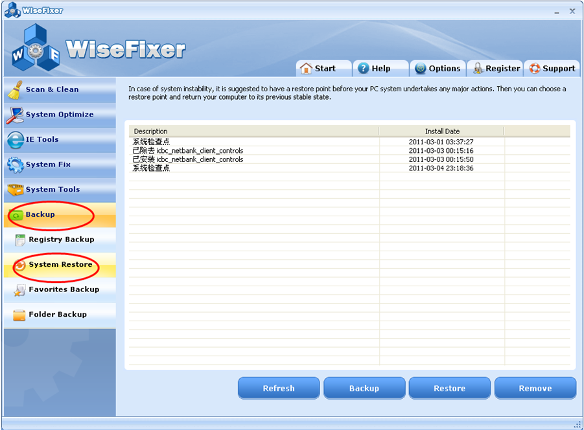Sort by the Description column header

(253, 131)
